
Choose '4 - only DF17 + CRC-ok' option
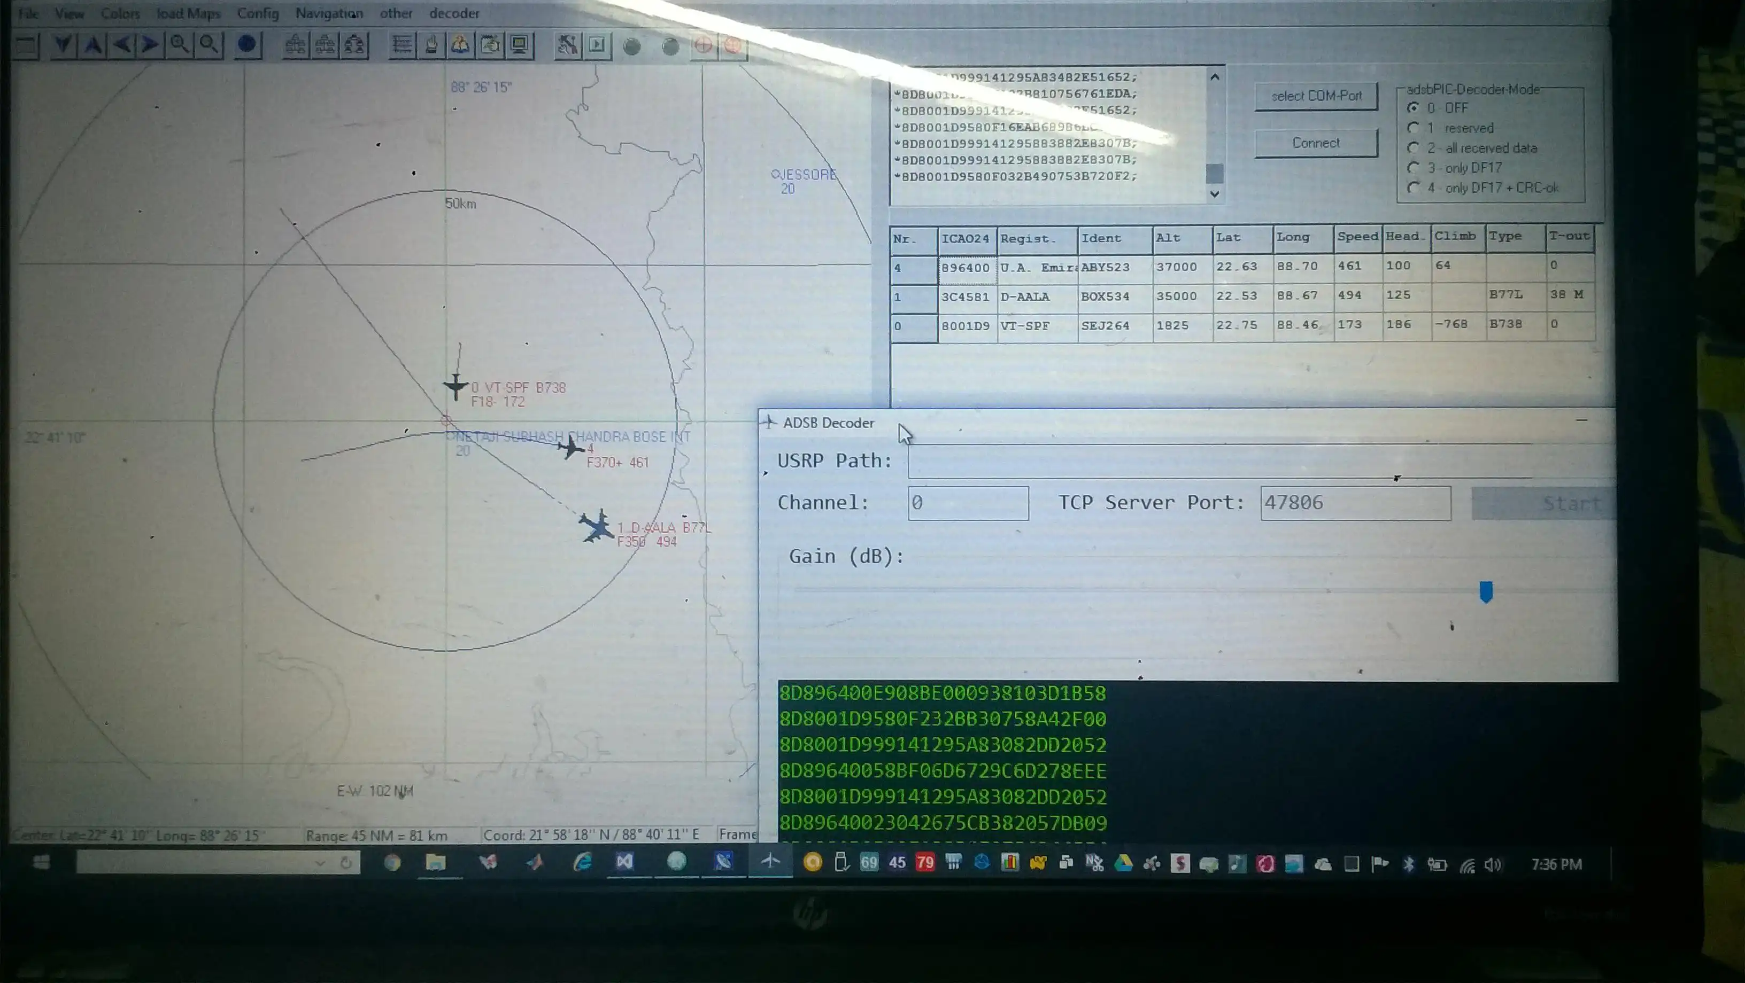1413,188
